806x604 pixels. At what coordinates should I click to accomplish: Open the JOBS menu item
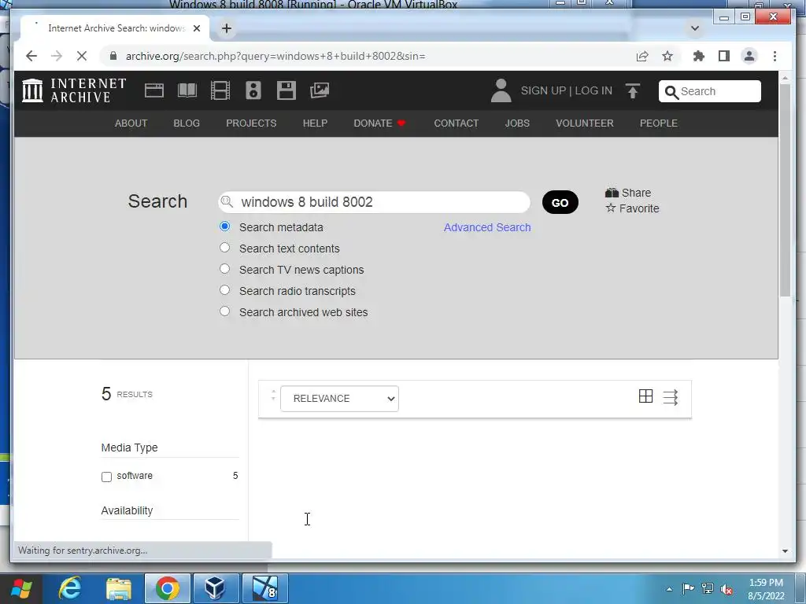[517, 123]
